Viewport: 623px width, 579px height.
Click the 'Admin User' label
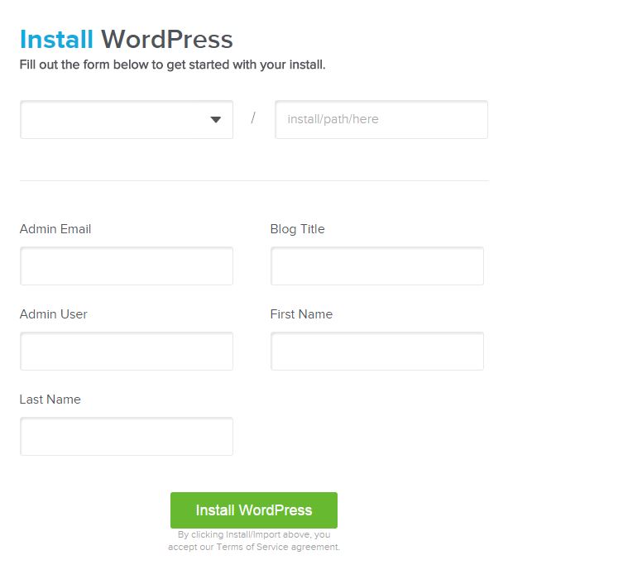[53, 314]
